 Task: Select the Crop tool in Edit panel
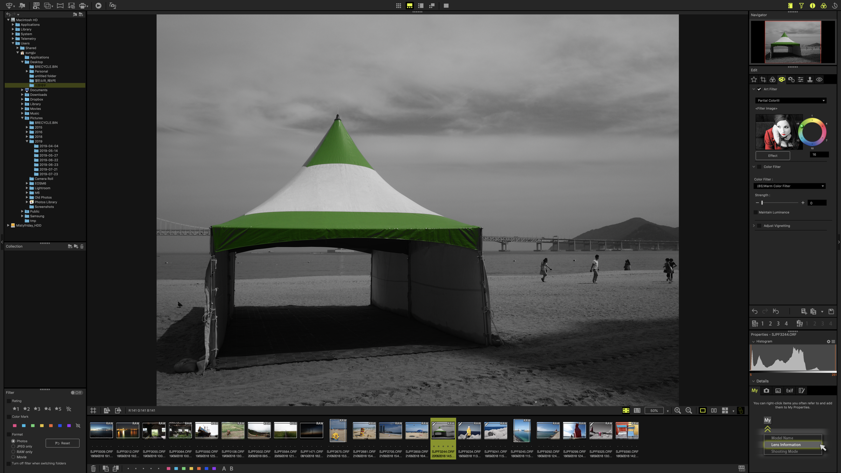tap(763, 80)
